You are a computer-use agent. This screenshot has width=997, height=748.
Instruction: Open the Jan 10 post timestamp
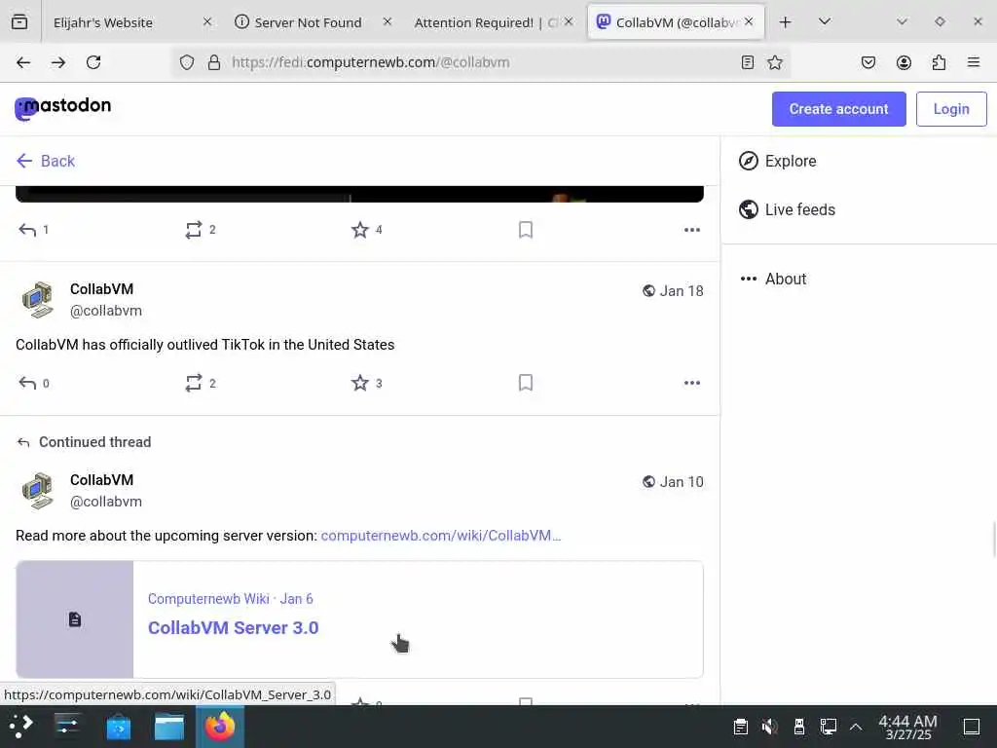click(681, 481)
